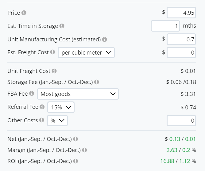Viewport: 205px width, 171px height.
Task: Click the Other Costs value field
Action: tap(181, 121)
